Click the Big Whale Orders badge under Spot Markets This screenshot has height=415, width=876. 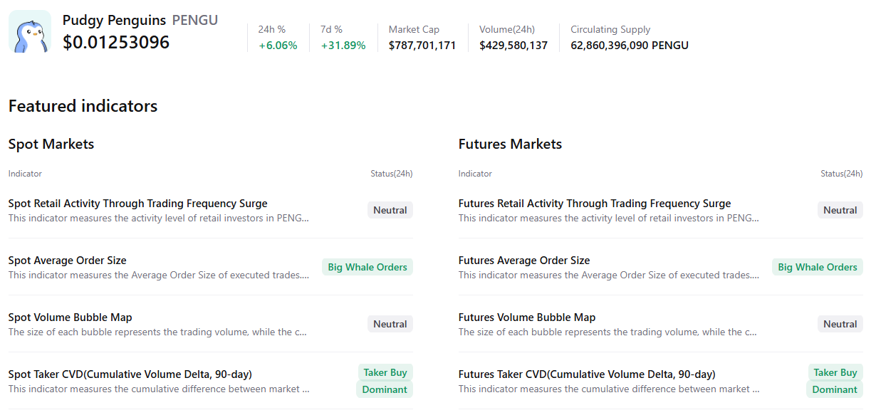click(367, 266)
